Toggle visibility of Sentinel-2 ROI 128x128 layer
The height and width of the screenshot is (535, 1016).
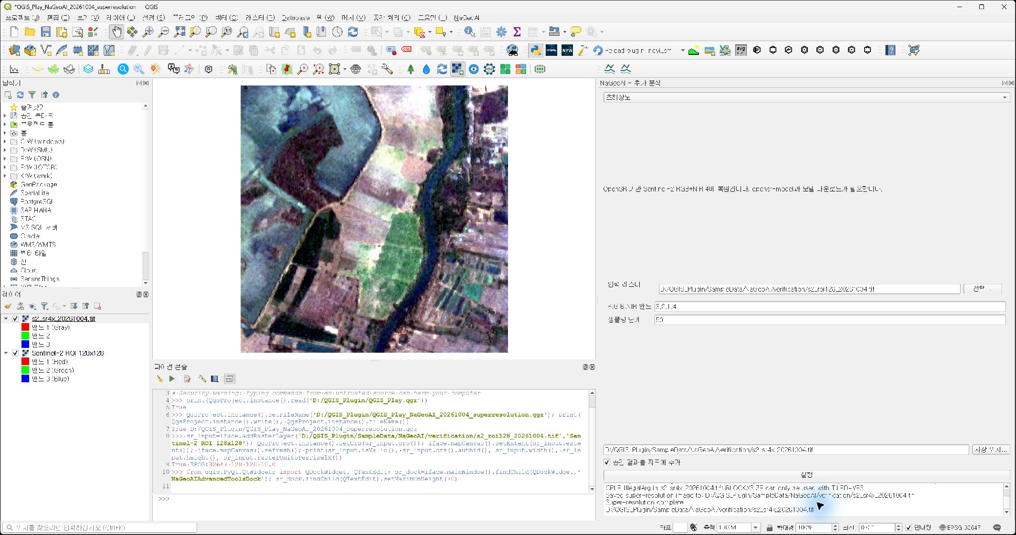point(15,353)
